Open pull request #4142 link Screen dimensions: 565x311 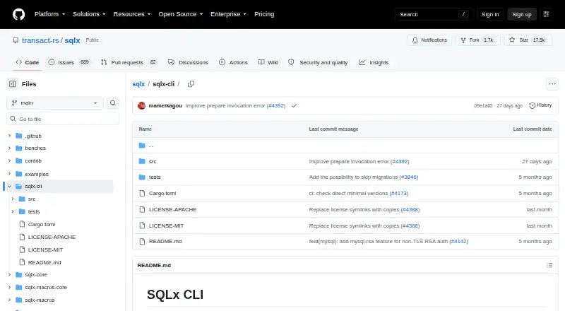click(x=458, y=241)
